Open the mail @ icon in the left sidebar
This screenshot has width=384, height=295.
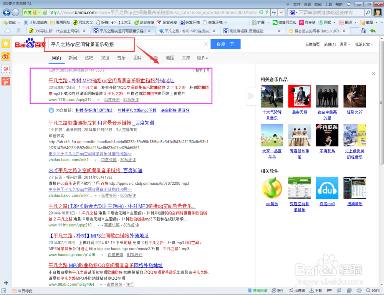[x=6, y=69]
